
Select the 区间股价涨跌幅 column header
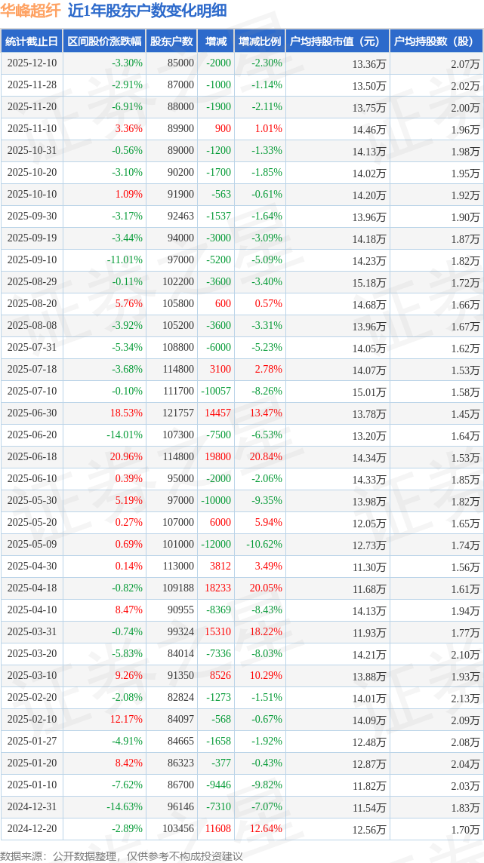(x=104, y=41)
